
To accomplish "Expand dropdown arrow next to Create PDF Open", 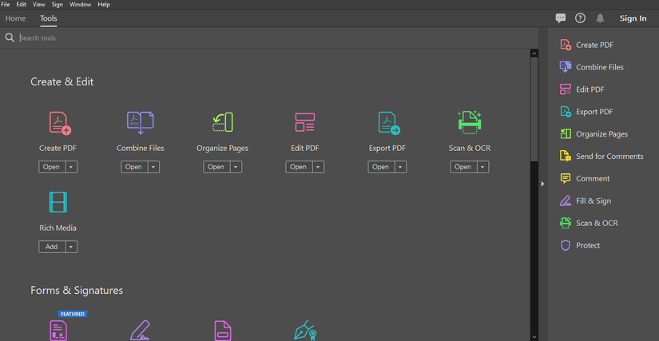I will 71,167.
